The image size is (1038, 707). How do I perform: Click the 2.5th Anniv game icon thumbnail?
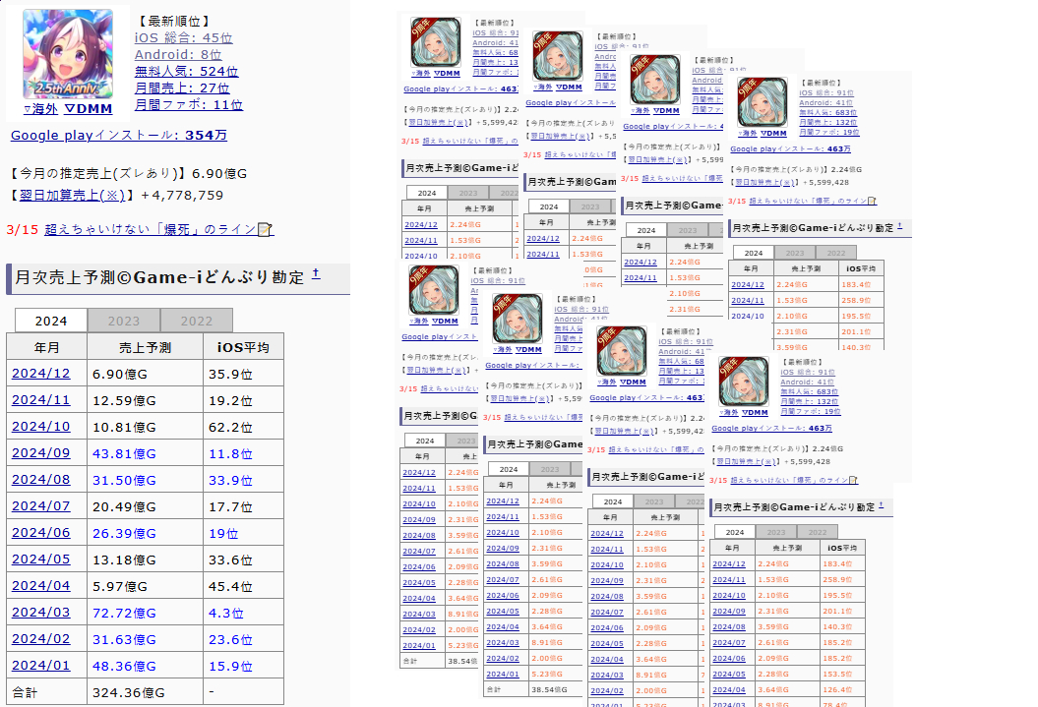click(68, 54)
